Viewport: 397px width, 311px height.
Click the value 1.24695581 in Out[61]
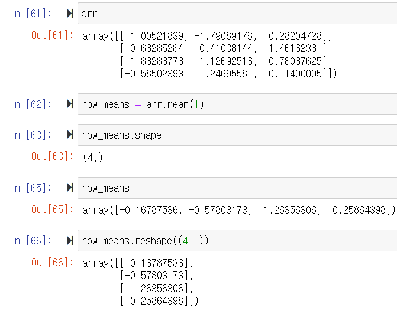226,74
